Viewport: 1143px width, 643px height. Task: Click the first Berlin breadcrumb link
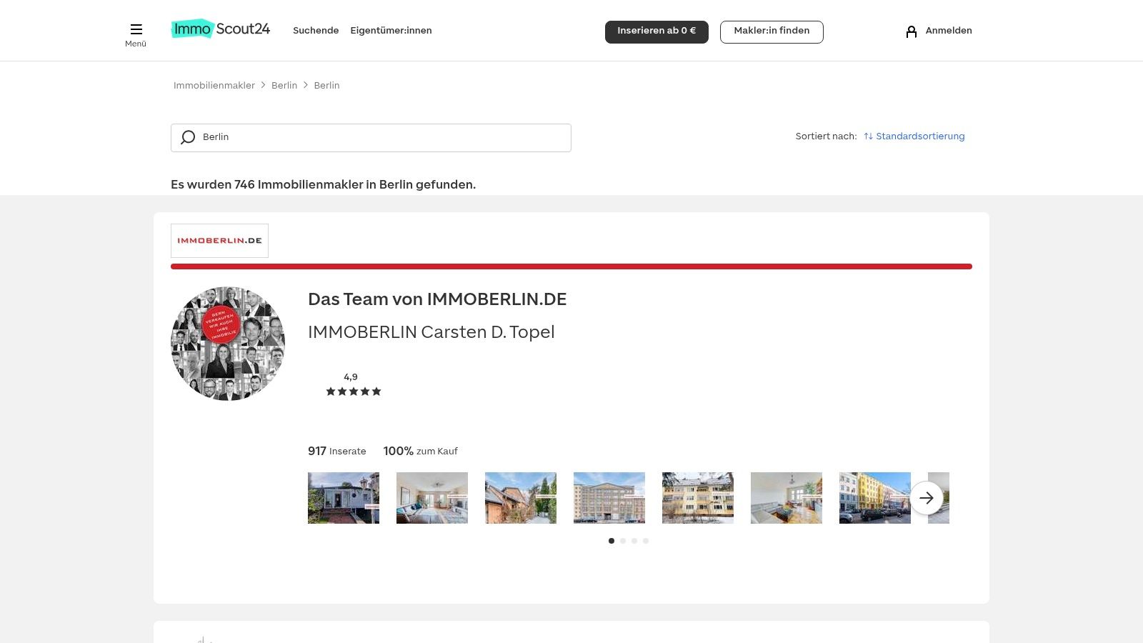point(284,86)
